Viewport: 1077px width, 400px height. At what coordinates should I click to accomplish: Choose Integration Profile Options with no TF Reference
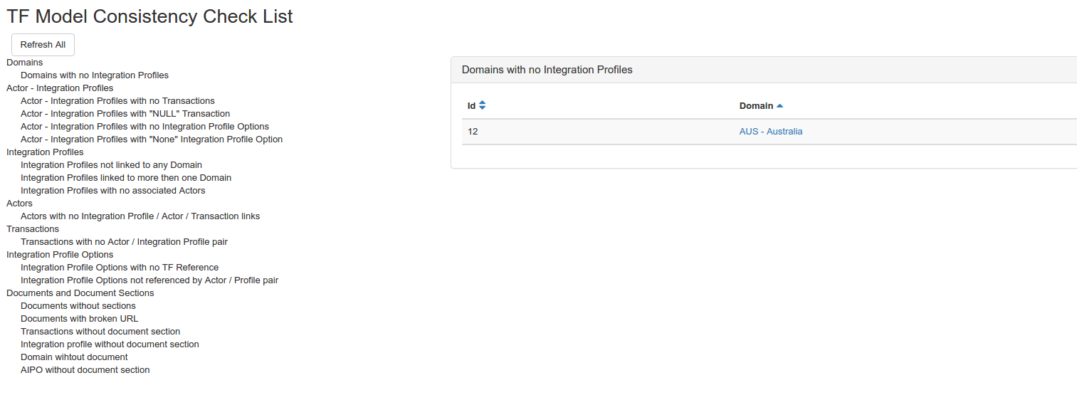(120, 268)
